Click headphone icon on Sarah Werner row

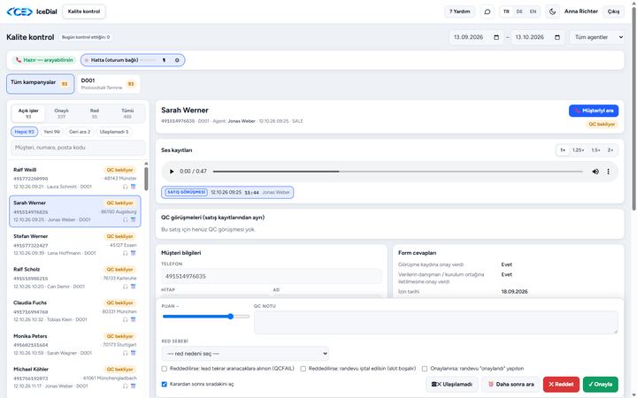(125, 219)
